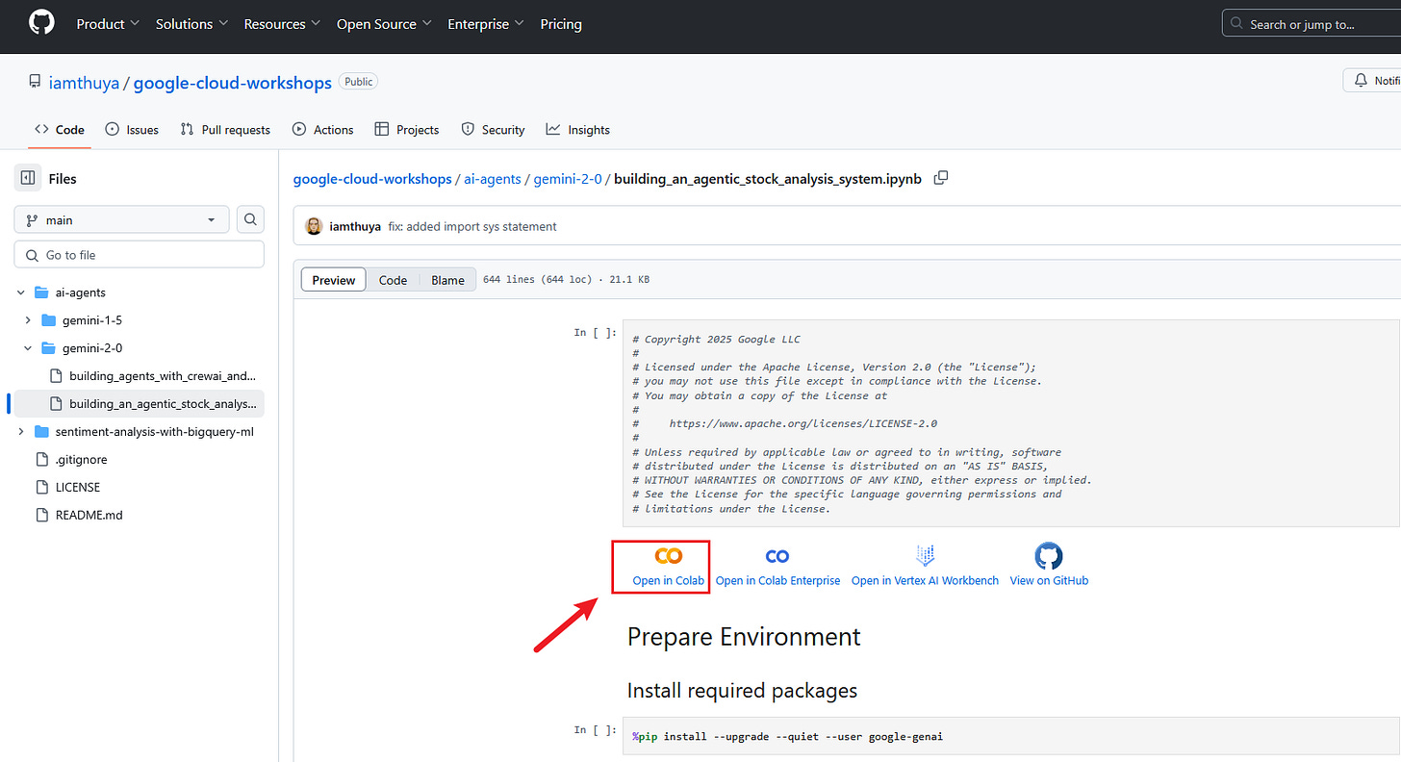This screenshot has height=762, width=1401.
Task: Click ai-agents in the breadcrumb path
Action: (493, 178)
